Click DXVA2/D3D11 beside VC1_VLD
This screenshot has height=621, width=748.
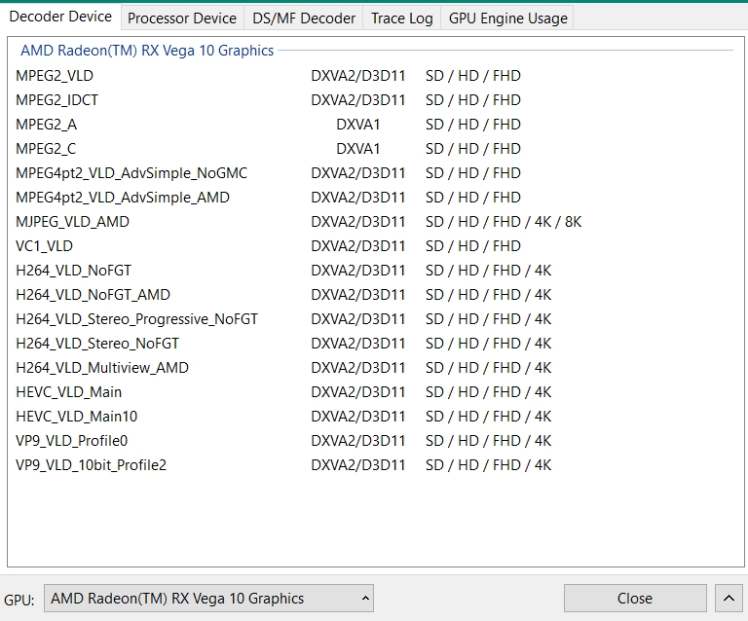(x=357, y=246)
